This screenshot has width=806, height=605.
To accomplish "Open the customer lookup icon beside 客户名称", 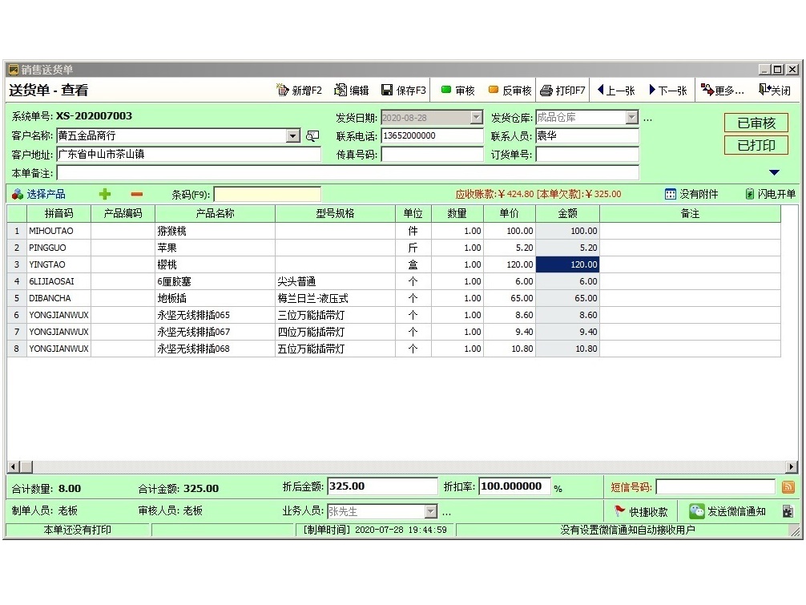I will click(312, 136).
